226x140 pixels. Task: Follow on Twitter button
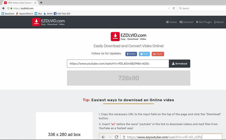[x=144, y=54]
